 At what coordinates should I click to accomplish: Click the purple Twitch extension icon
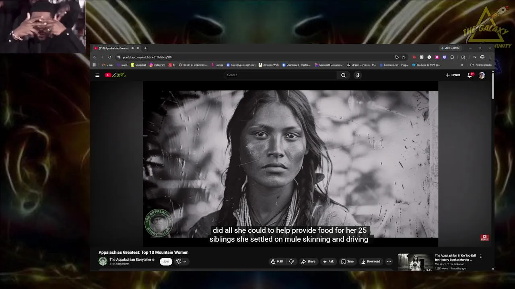444,57
